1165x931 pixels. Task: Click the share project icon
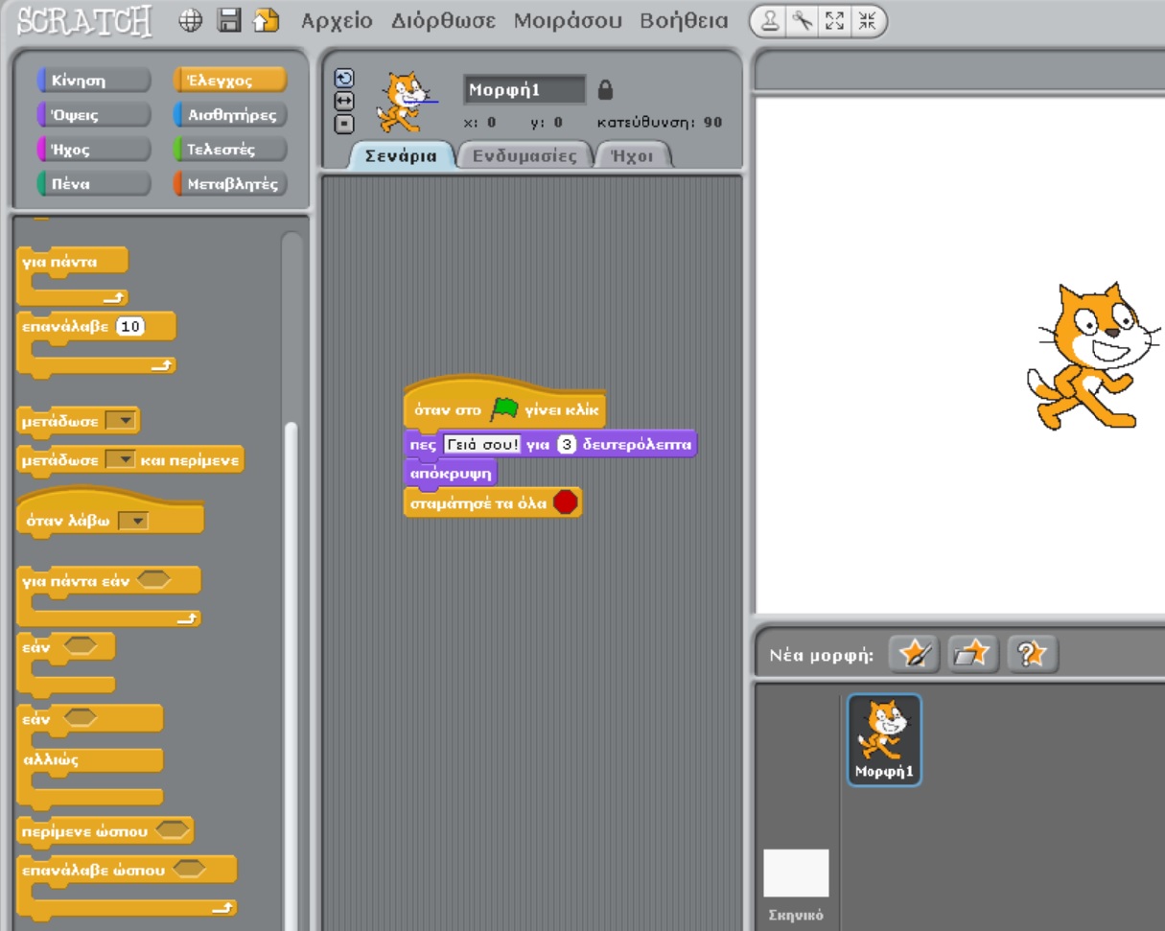266,21
